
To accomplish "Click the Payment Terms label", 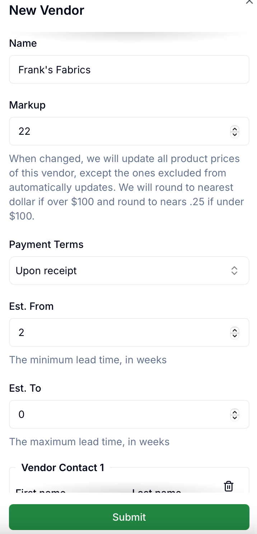I will [46, 244].
